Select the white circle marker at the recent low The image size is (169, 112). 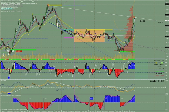[x=120, y=52]
